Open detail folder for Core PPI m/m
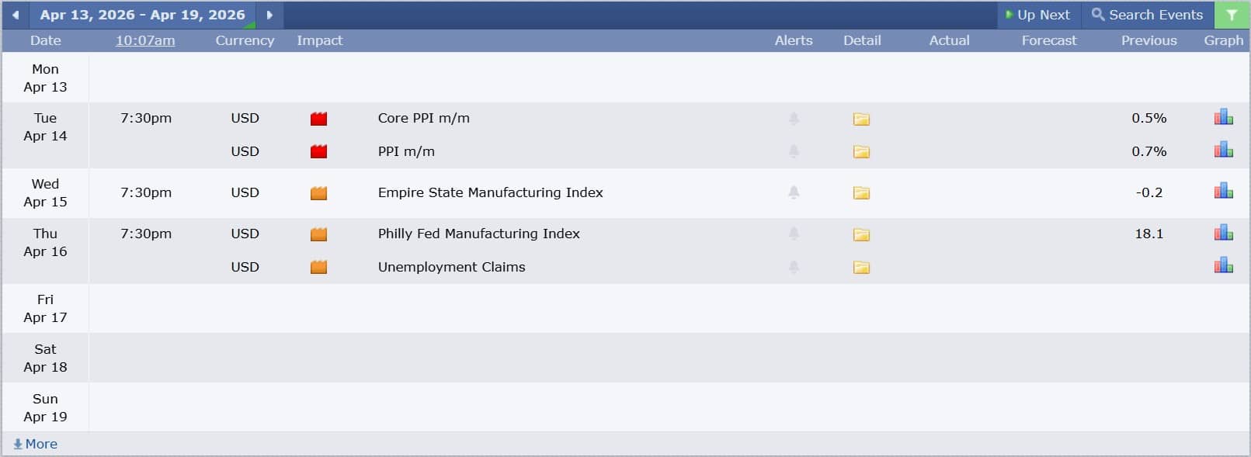The width and height of the screenshot is (1251, 457). coord(861,119)
